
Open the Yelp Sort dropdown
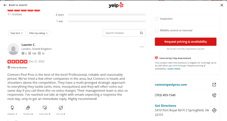(17, 33)
